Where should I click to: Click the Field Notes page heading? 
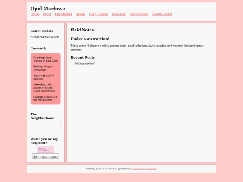pos(82,30)
